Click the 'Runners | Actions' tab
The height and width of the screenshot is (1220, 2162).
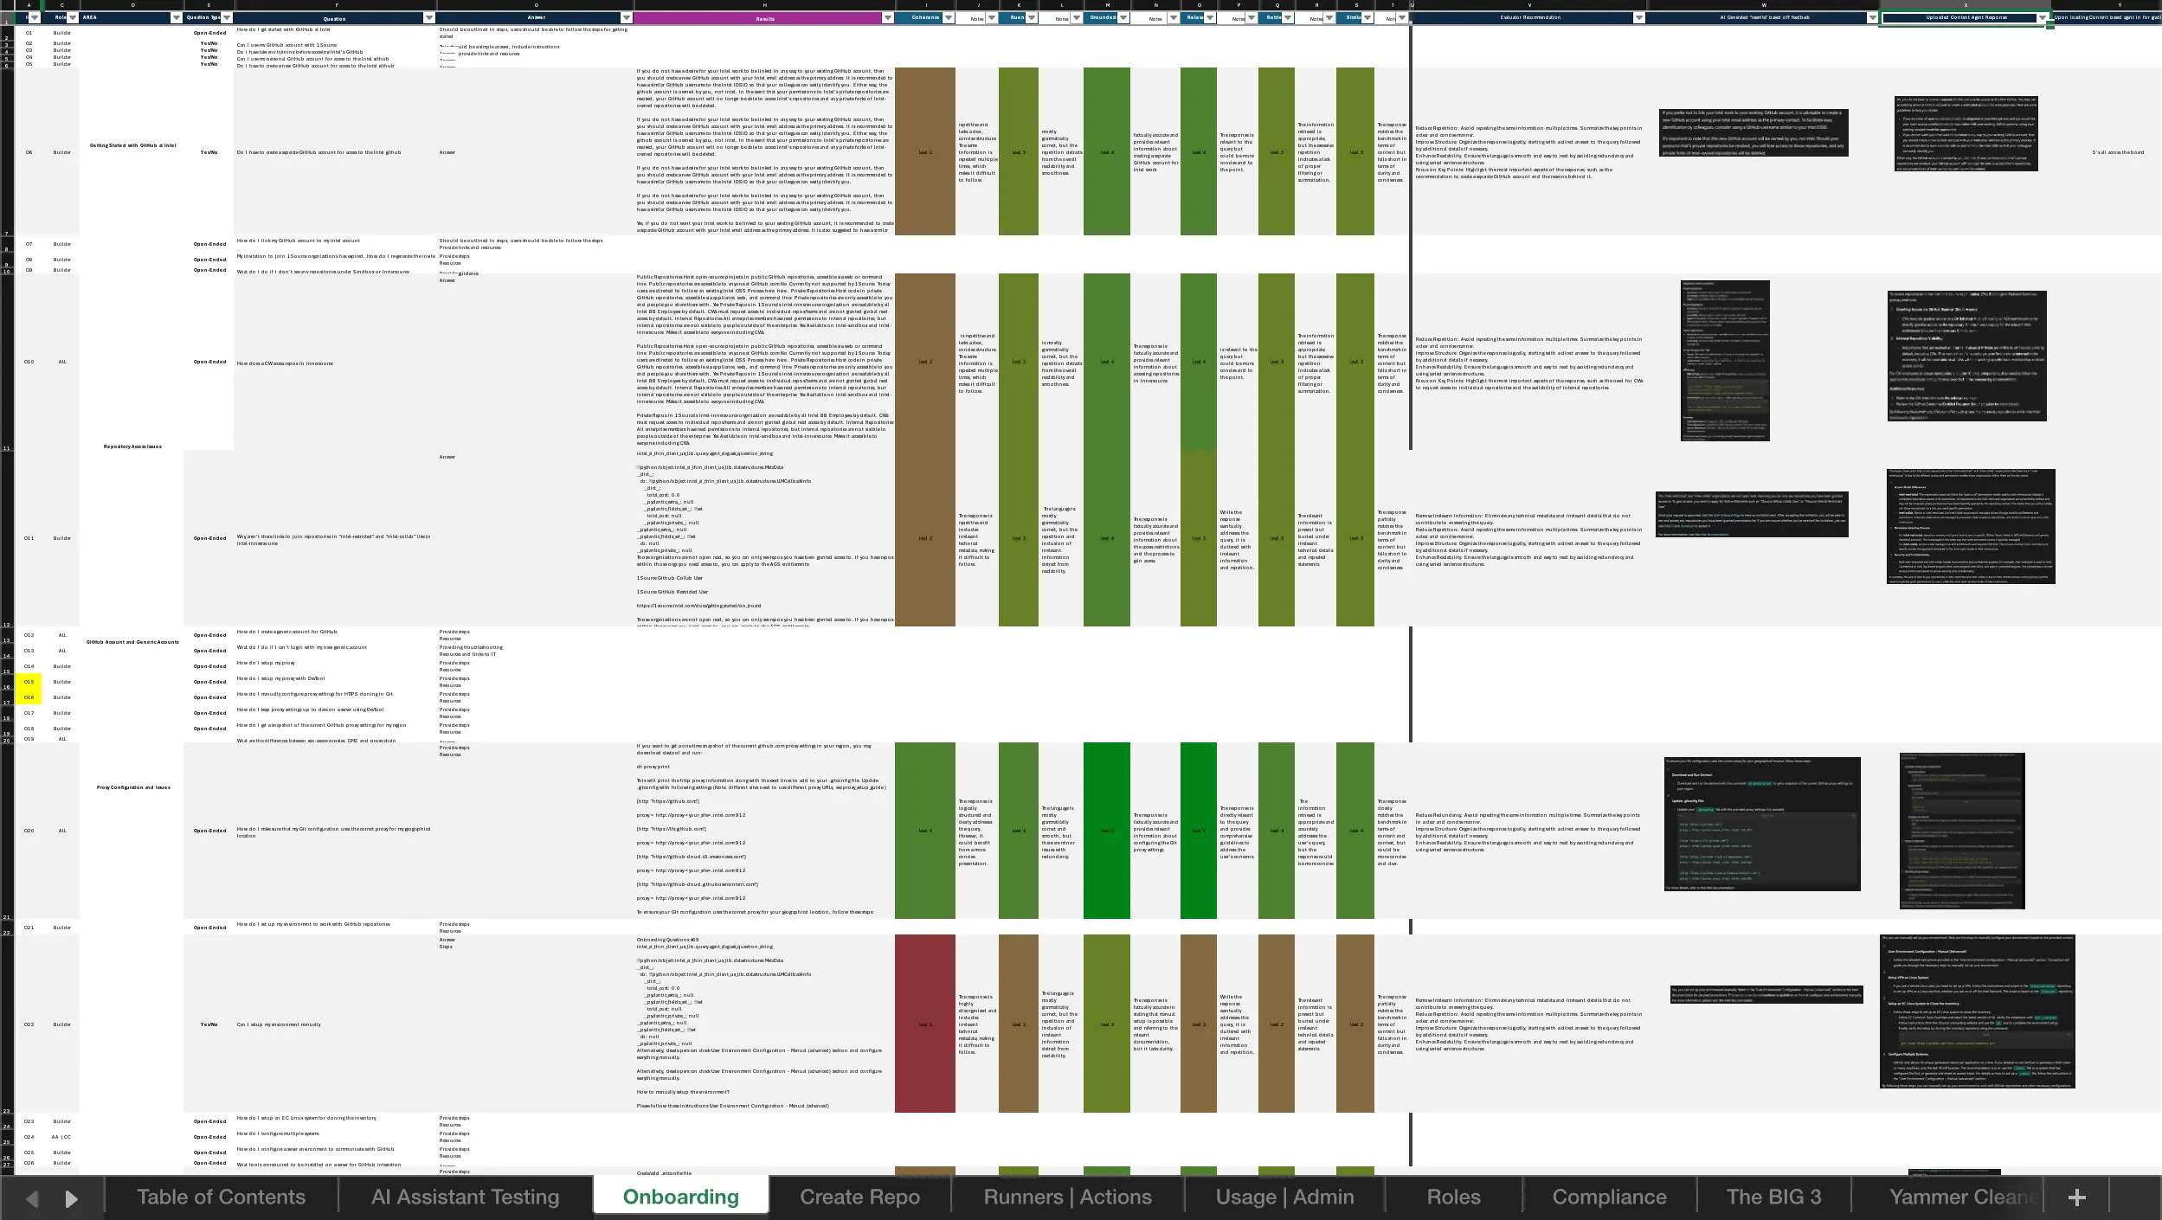click(1068, 1197)
